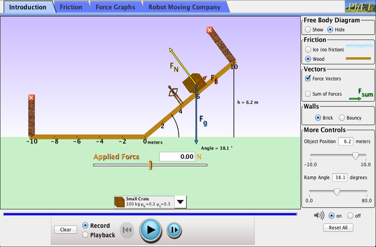Click the PhET logo
The image size is (376, 247).
[360, 6]
